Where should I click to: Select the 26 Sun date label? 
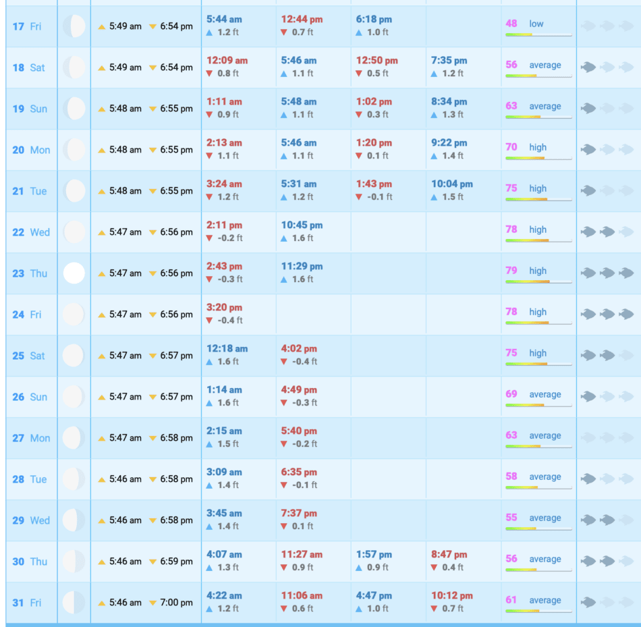[x=31, y=397]
